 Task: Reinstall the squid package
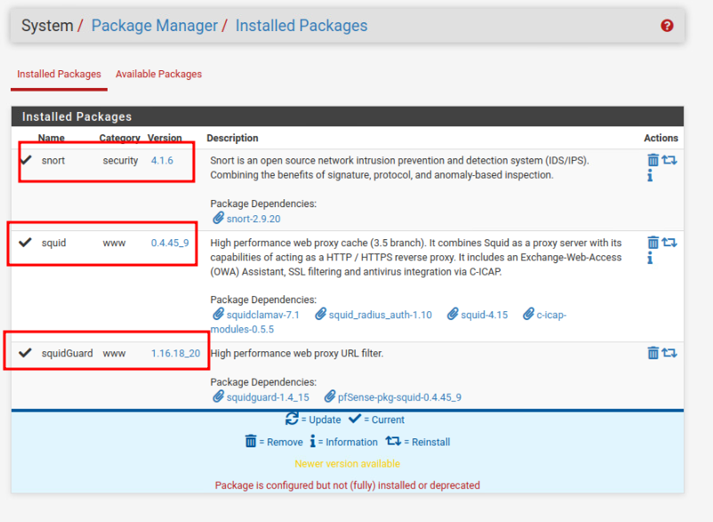(669, 243)
